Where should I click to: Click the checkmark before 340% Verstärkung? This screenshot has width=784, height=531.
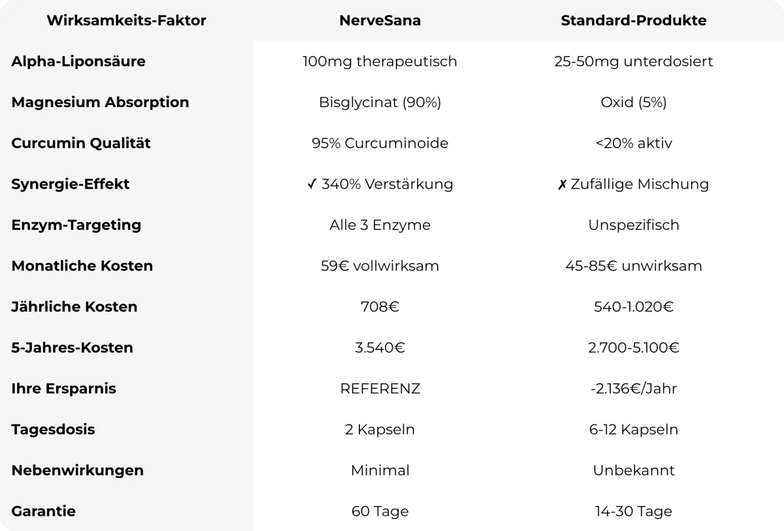(x=312, y=184)
